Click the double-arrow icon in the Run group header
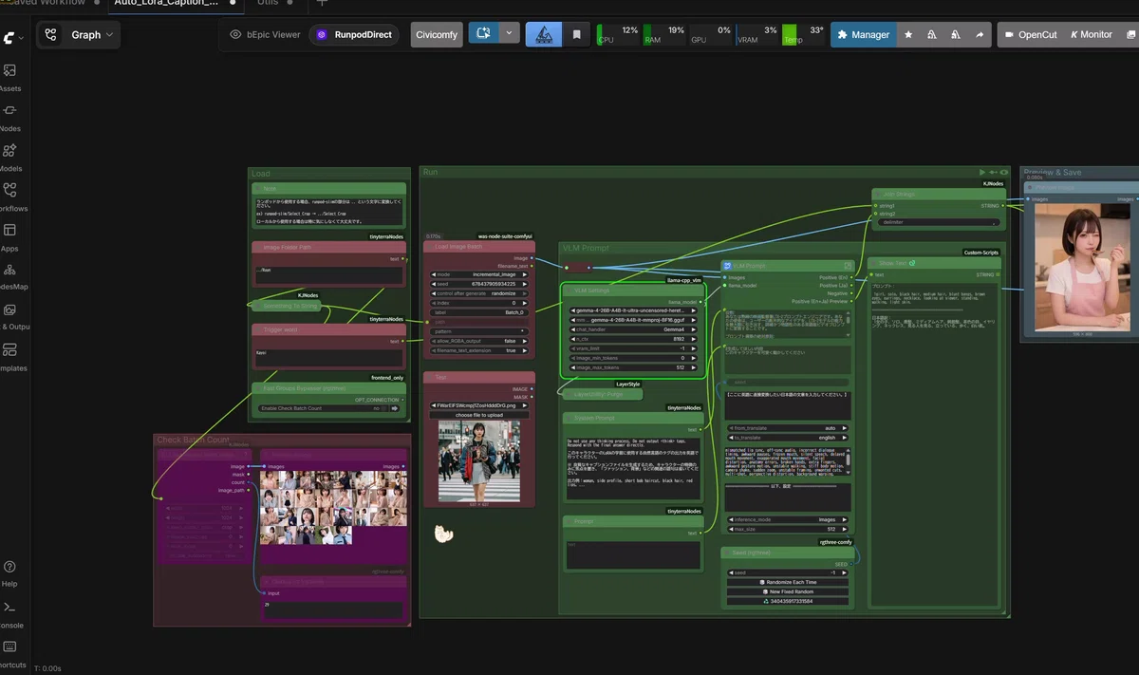1139x675 pixels. click(993, 172)
